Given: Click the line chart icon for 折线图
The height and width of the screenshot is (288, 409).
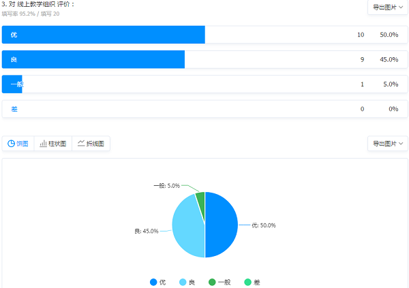Looking at the screenshot, I should point(81,144).
